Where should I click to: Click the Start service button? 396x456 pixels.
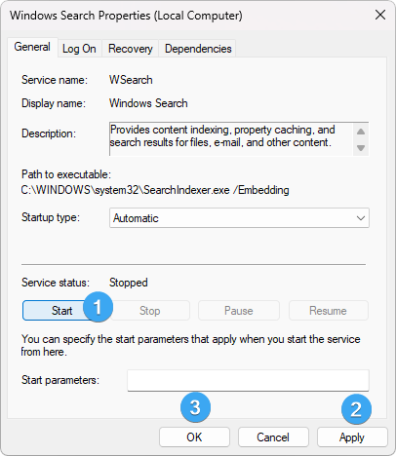point(59,311)
